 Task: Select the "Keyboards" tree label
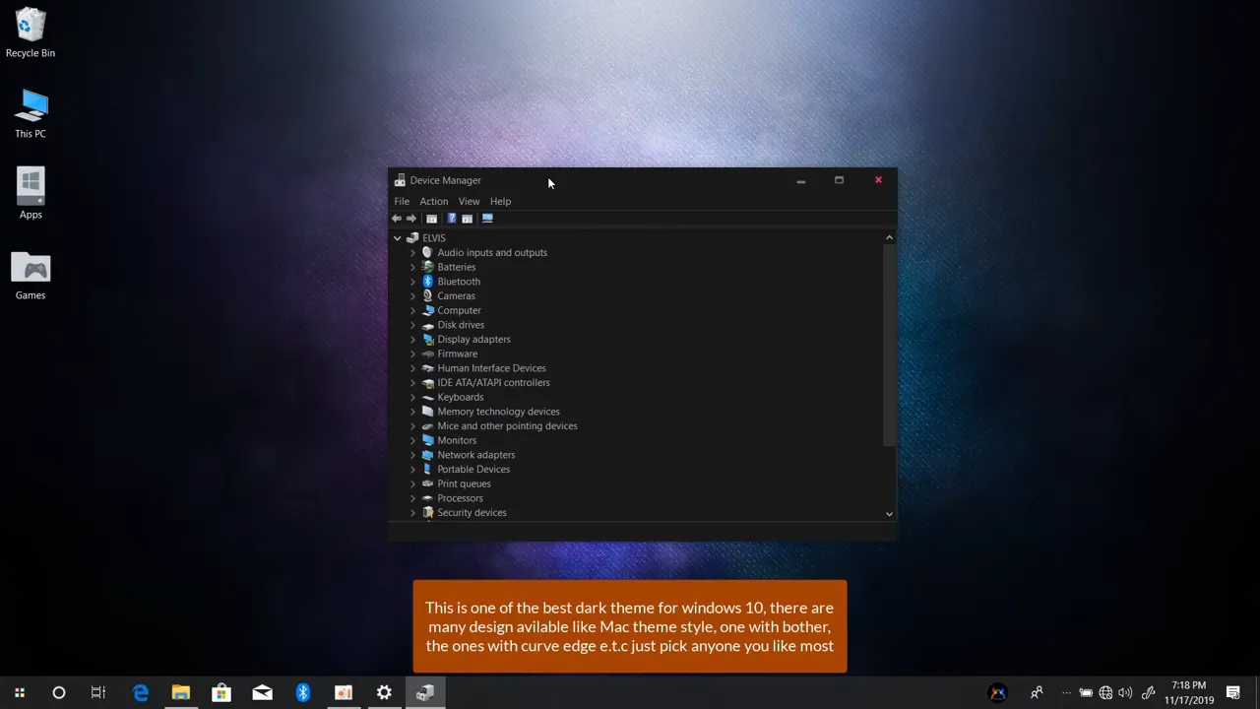(x=461, y=397)
